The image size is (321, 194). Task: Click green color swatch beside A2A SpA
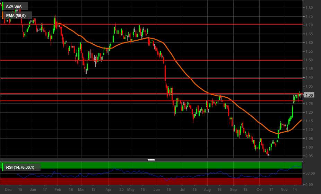click(3, 6)
